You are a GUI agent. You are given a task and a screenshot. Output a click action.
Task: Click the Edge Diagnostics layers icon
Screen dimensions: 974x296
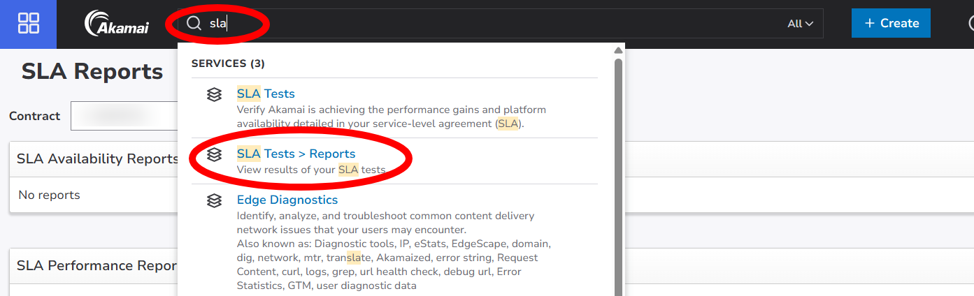(215, 200)
